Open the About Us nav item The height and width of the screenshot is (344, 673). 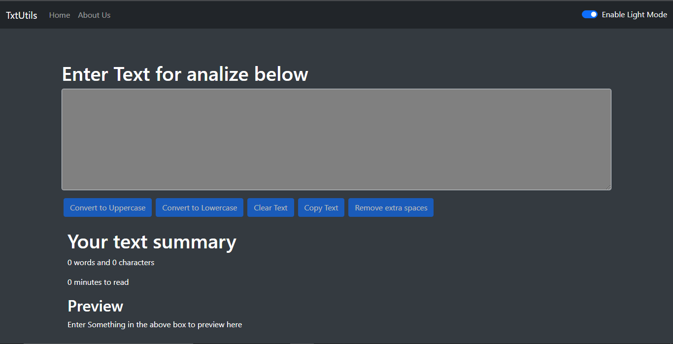[94, 15]
